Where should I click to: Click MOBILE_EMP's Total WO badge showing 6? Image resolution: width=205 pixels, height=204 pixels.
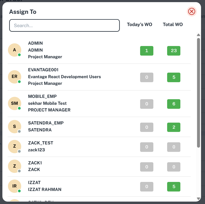tap(174, 104)
